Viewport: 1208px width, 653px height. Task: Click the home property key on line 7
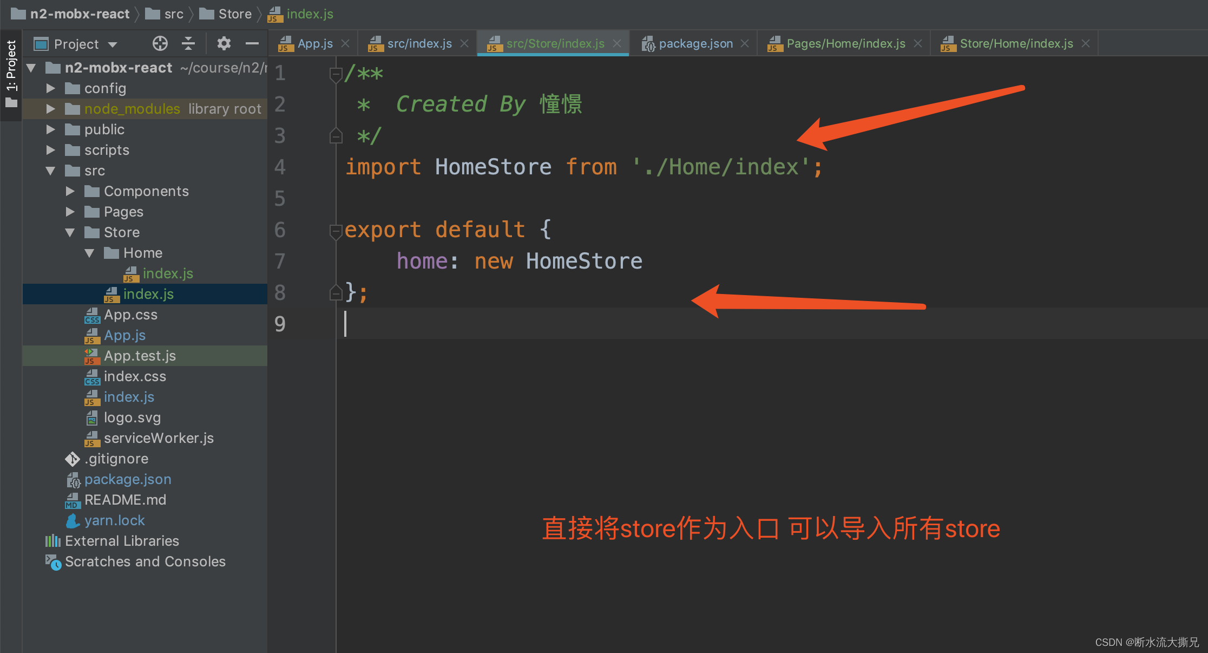(422, 261)
